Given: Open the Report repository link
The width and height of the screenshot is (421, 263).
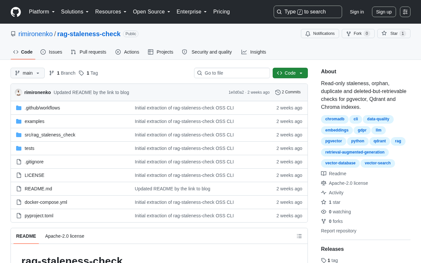Looking at the screenshot, I should (338, 231).
